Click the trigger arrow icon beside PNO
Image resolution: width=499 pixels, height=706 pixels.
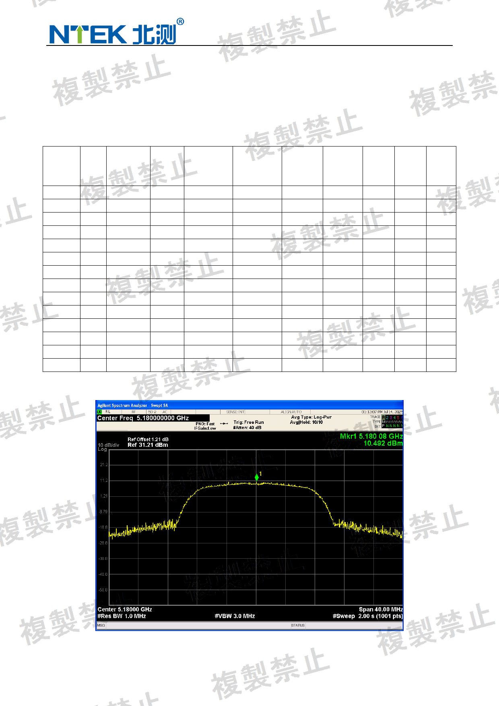pyautogui.click(x=224, y=423)
